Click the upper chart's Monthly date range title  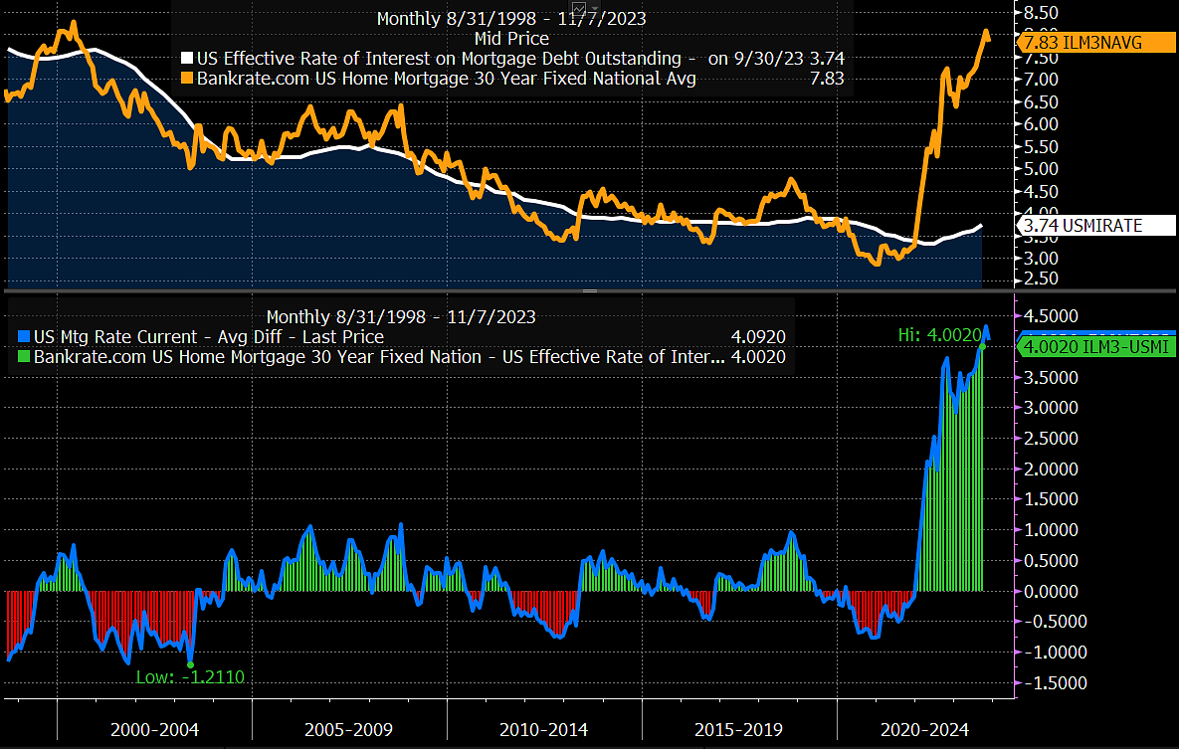[511, 19]
